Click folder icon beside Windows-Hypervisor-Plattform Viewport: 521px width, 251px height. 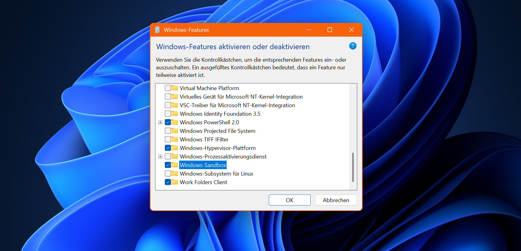[x=175, y=148]
